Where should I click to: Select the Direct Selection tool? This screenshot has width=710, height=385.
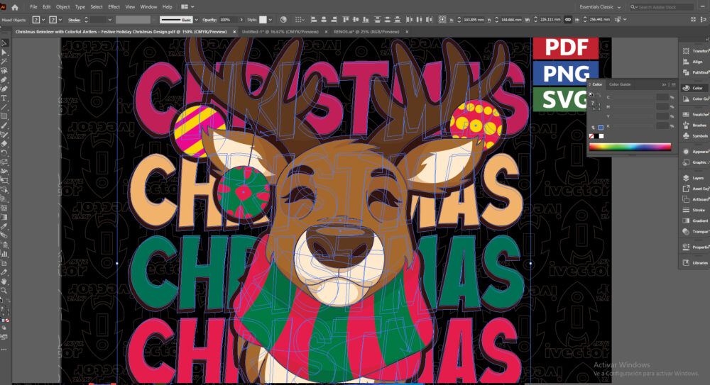point(4,52)
